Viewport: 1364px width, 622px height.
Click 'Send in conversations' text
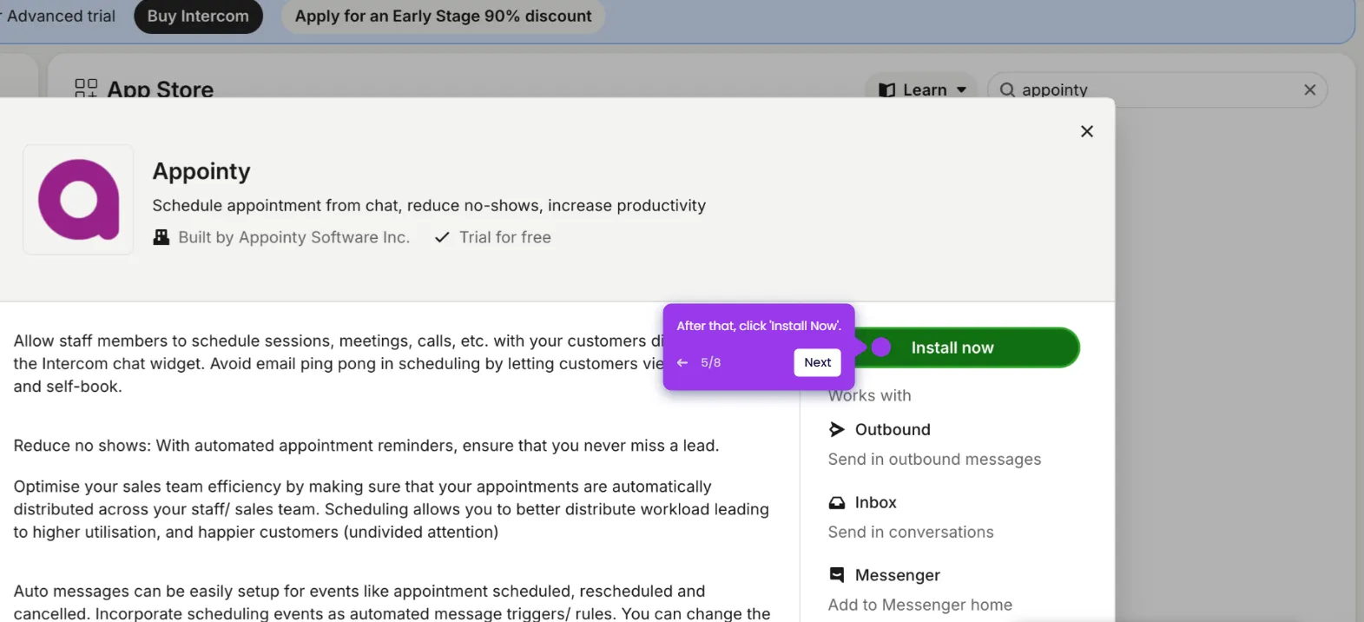pos(911,533)
